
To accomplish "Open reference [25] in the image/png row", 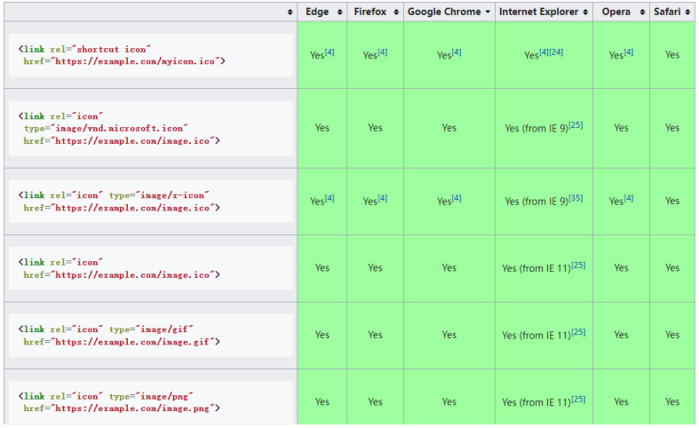I will pos(578,399).
